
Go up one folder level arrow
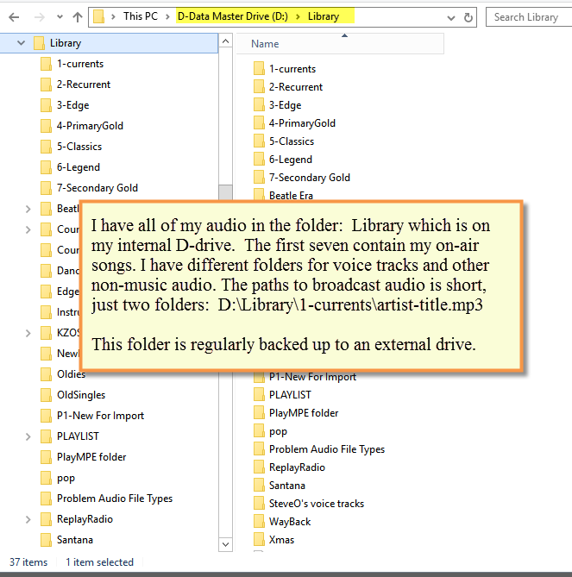click(x=78, y=17)
